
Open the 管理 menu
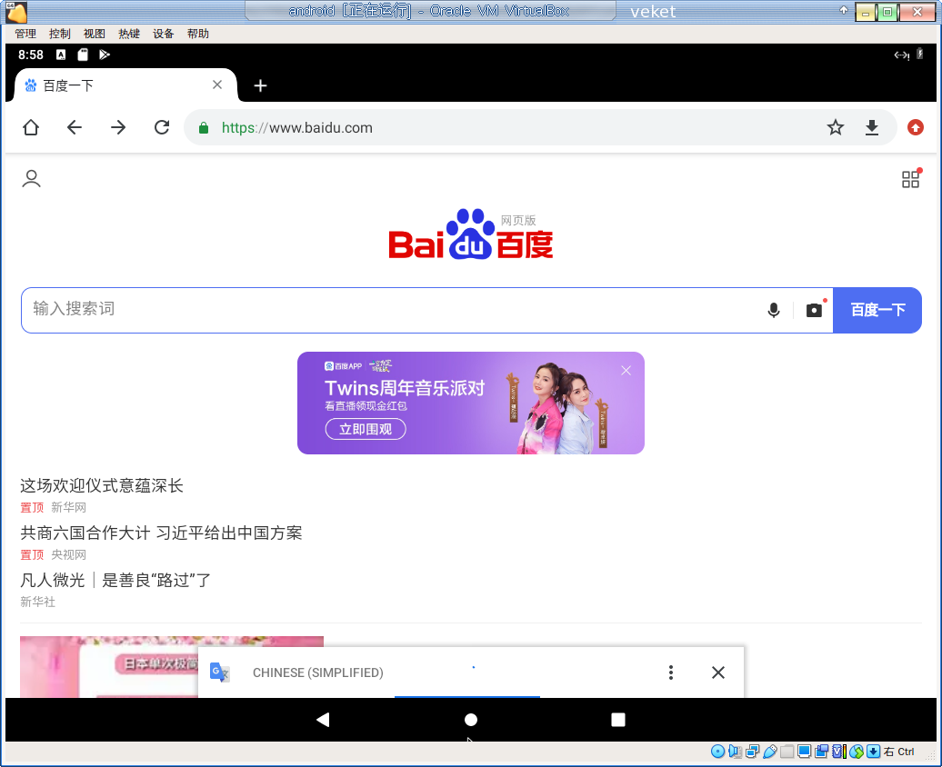tap(25, 34)
